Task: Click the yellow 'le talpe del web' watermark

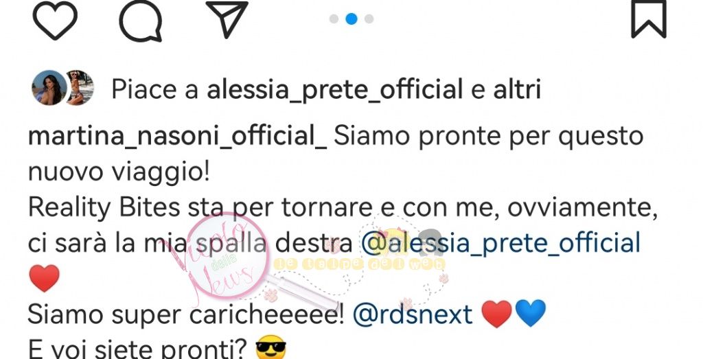Action: point(360,264)
